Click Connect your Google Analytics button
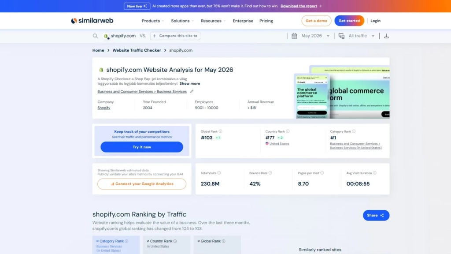The height and width of the screenshot is (254, 451). coord(142,184)
